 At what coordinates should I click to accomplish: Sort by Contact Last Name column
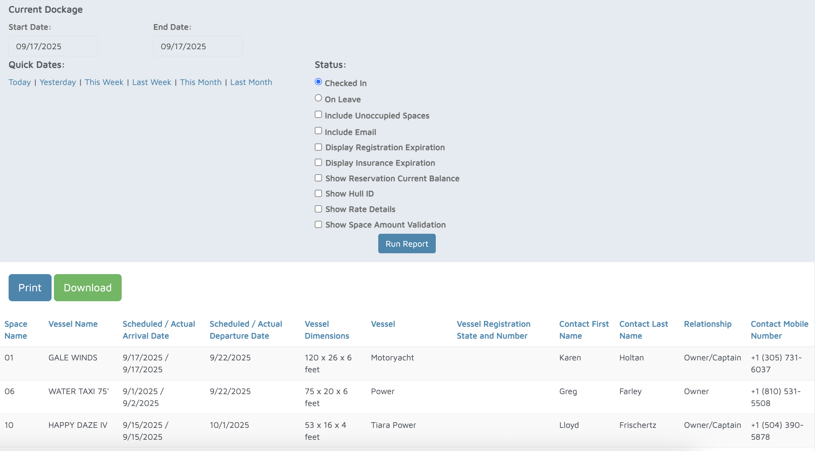point(643,330)
